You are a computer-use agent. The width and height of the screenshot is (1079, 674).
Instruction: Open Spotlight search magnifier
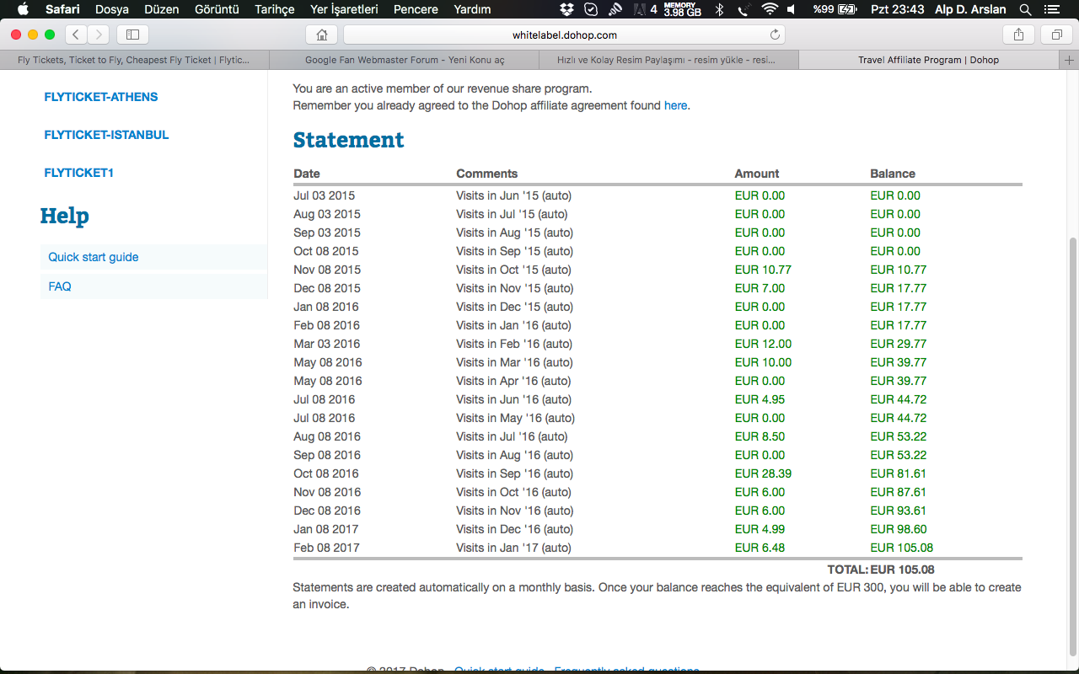pyautogui.click(x=1025, y=9)
